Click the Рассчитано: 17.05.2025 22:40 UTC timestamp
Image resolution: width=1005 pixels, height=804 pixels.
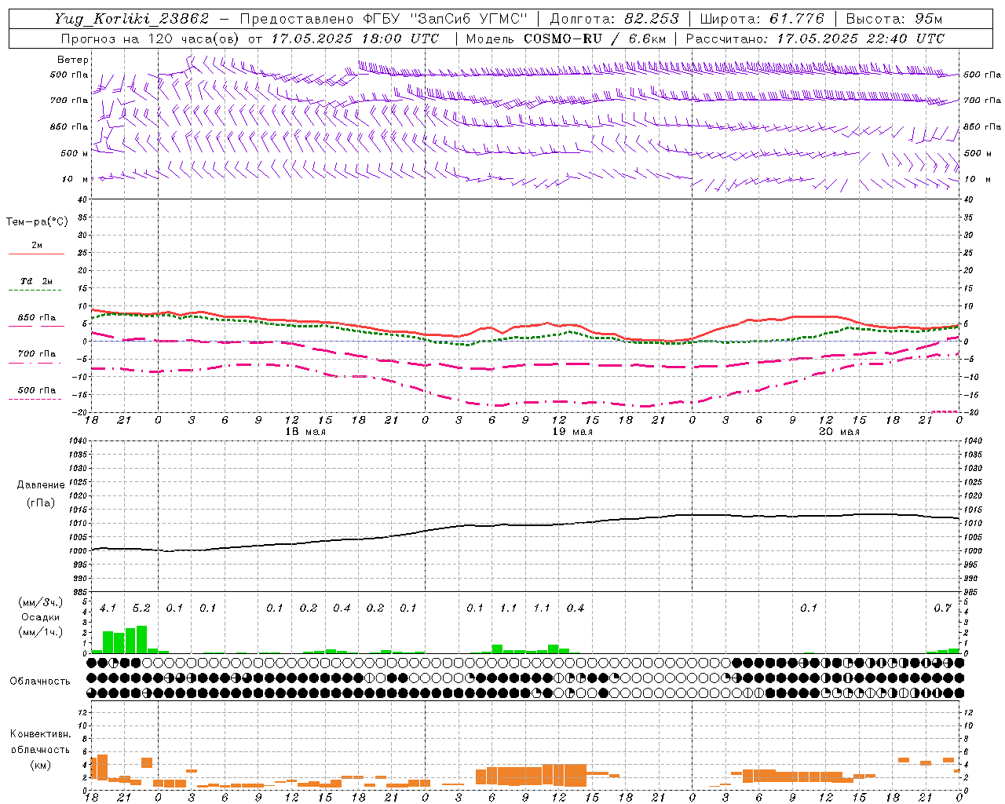pyautogui.click(x=815, y=38)
